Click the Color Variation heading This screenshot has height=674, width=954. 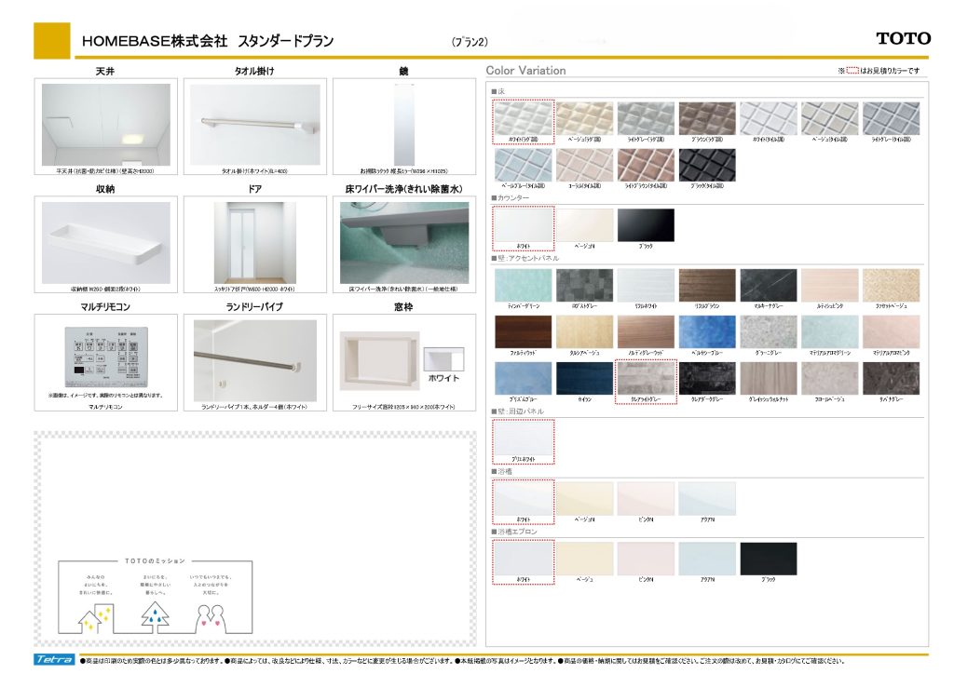coord(525,71)
